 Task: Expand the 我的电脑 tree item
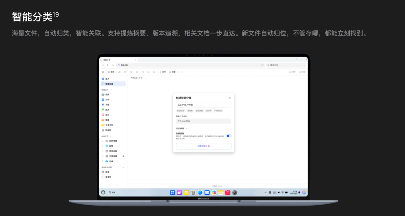pos(103,141)
